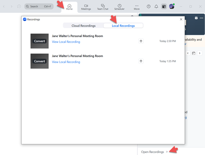Click Convert on the 1:35 PM recording

40,62
